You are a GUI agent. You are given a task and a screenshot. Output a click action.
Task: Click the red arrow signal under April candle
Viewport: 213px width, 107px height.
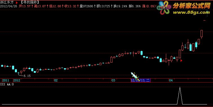coord(181,61)
